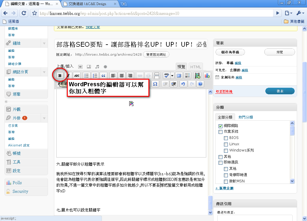307x221 pixels.
Task: Collapse the 外掛 sidebar menu arrow
Action: [44, 118]
